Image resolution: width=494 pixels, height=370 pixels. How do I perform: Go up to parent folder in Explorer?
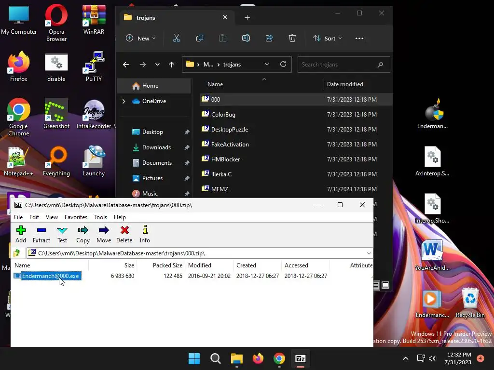coord(171,65)
